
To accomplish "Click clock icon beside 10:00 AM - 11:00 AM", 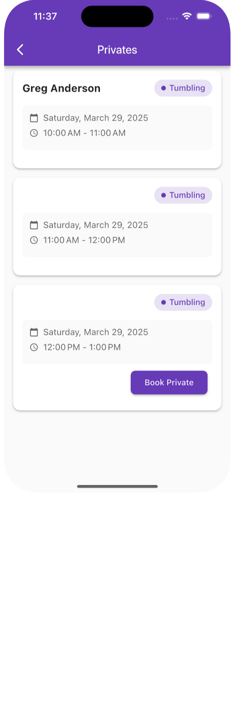I will click(x=34, y=133).
